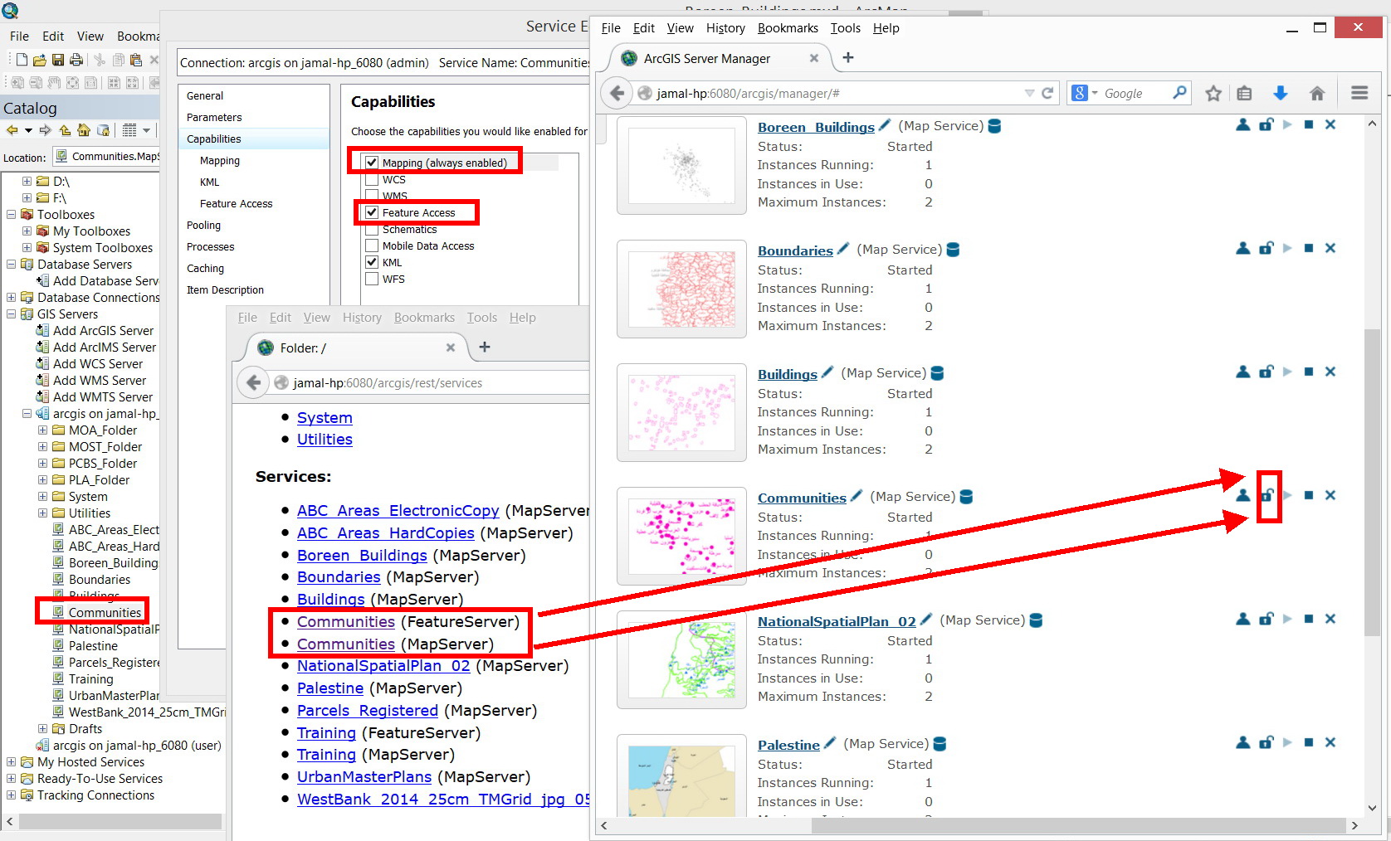1391x841 pixels.
Task: Click the Server Manager horizontal scrollbar thumb
Action: [x=1078, y=825]
